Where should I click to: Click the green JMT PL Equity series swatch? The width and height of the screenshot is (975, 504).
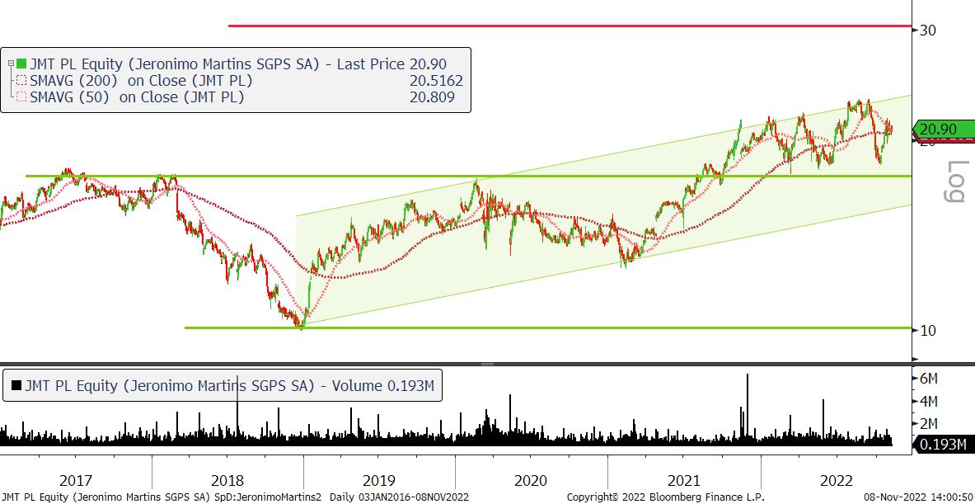click(21, 64)
